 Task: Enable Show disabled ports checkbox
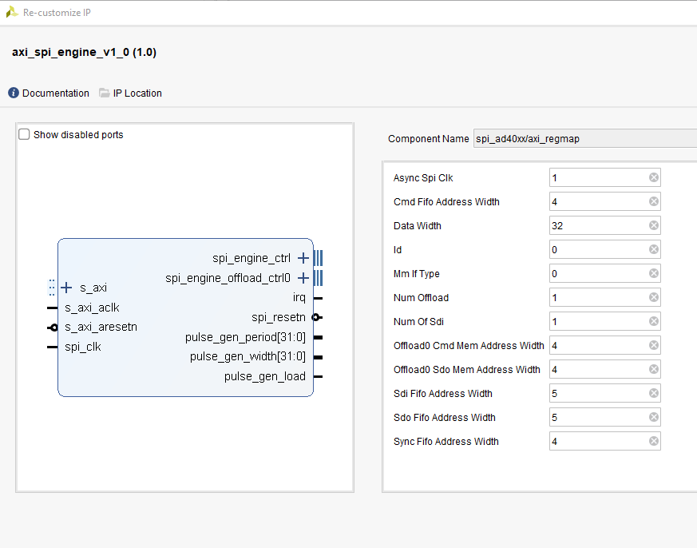click(24, 135)
